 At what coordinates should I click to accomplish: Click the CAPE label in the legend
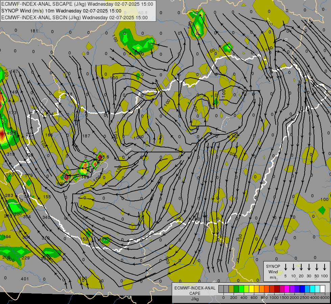pos(195,294)
